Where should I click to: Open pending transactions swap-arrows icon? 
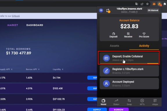[x=108, y=11]
